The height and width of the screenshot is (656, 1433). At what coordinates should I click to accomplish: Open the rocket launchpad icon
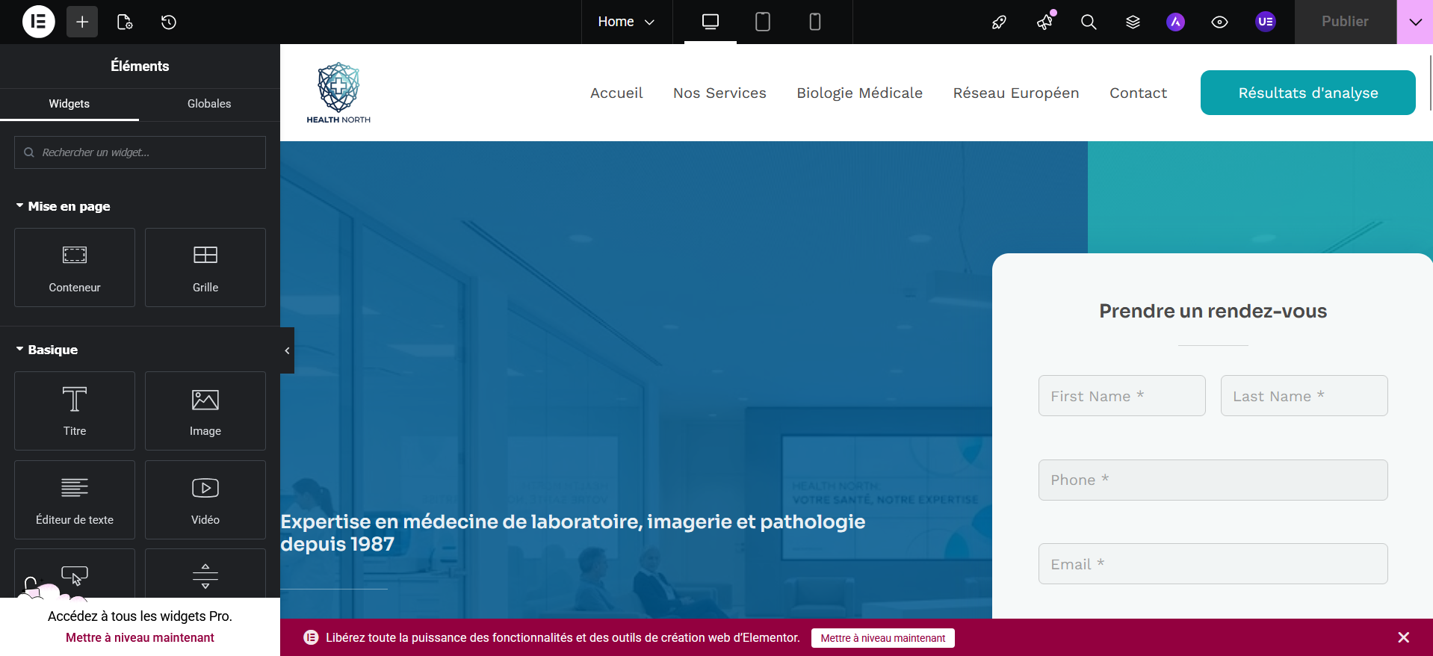click(999, 22)
